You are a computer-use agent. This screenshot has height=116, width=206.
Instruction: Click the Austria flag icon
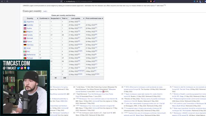(x=25, y=28)
